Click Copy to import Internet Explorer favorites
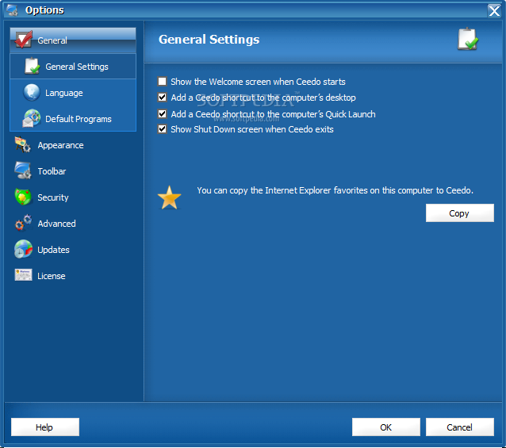This screenshot has height=448, width=506. tap(459, 213)
